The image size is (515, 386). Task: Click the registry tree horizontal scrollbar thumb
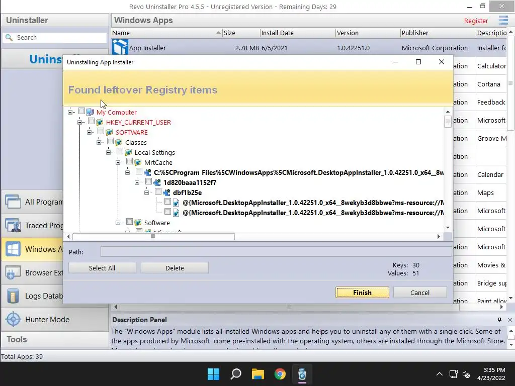click(x=153, y=236)
